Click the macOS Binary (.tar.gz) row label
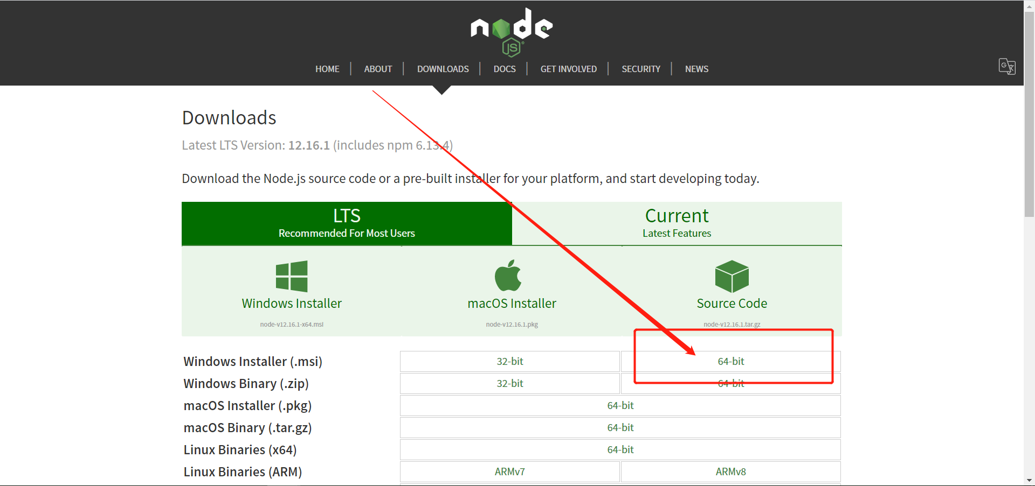The width and height of the screenshot is (1035, 486). pyautogui.click(x=247, y=428)
